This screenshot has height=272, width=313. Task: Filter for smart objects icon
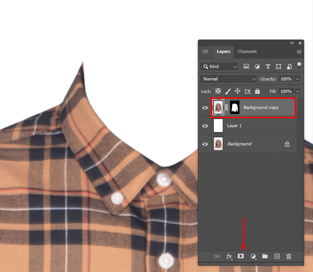coord(289,67)
